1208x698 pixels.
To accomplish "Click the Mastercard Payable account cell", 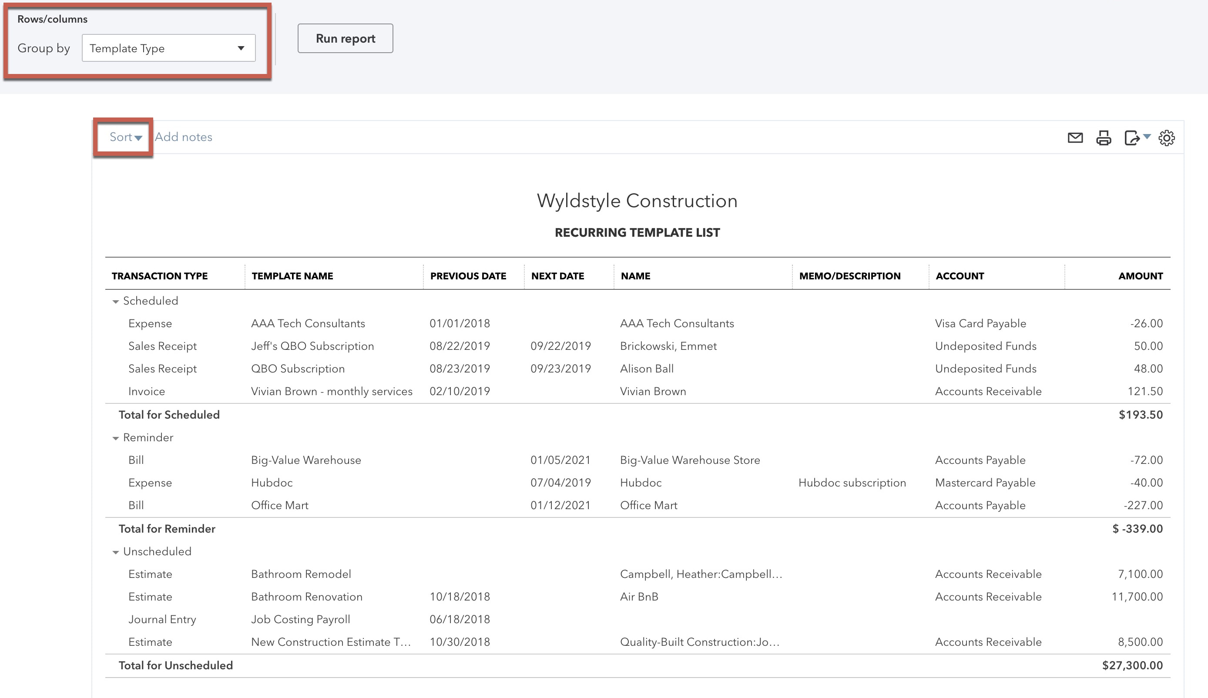I will [985, 483].
